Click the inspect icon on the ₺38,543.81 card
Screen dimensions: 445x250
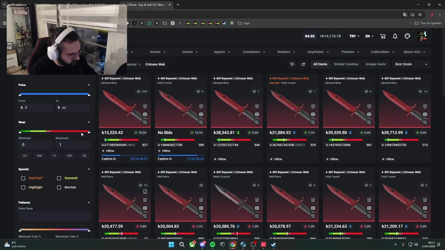(257, 106)
